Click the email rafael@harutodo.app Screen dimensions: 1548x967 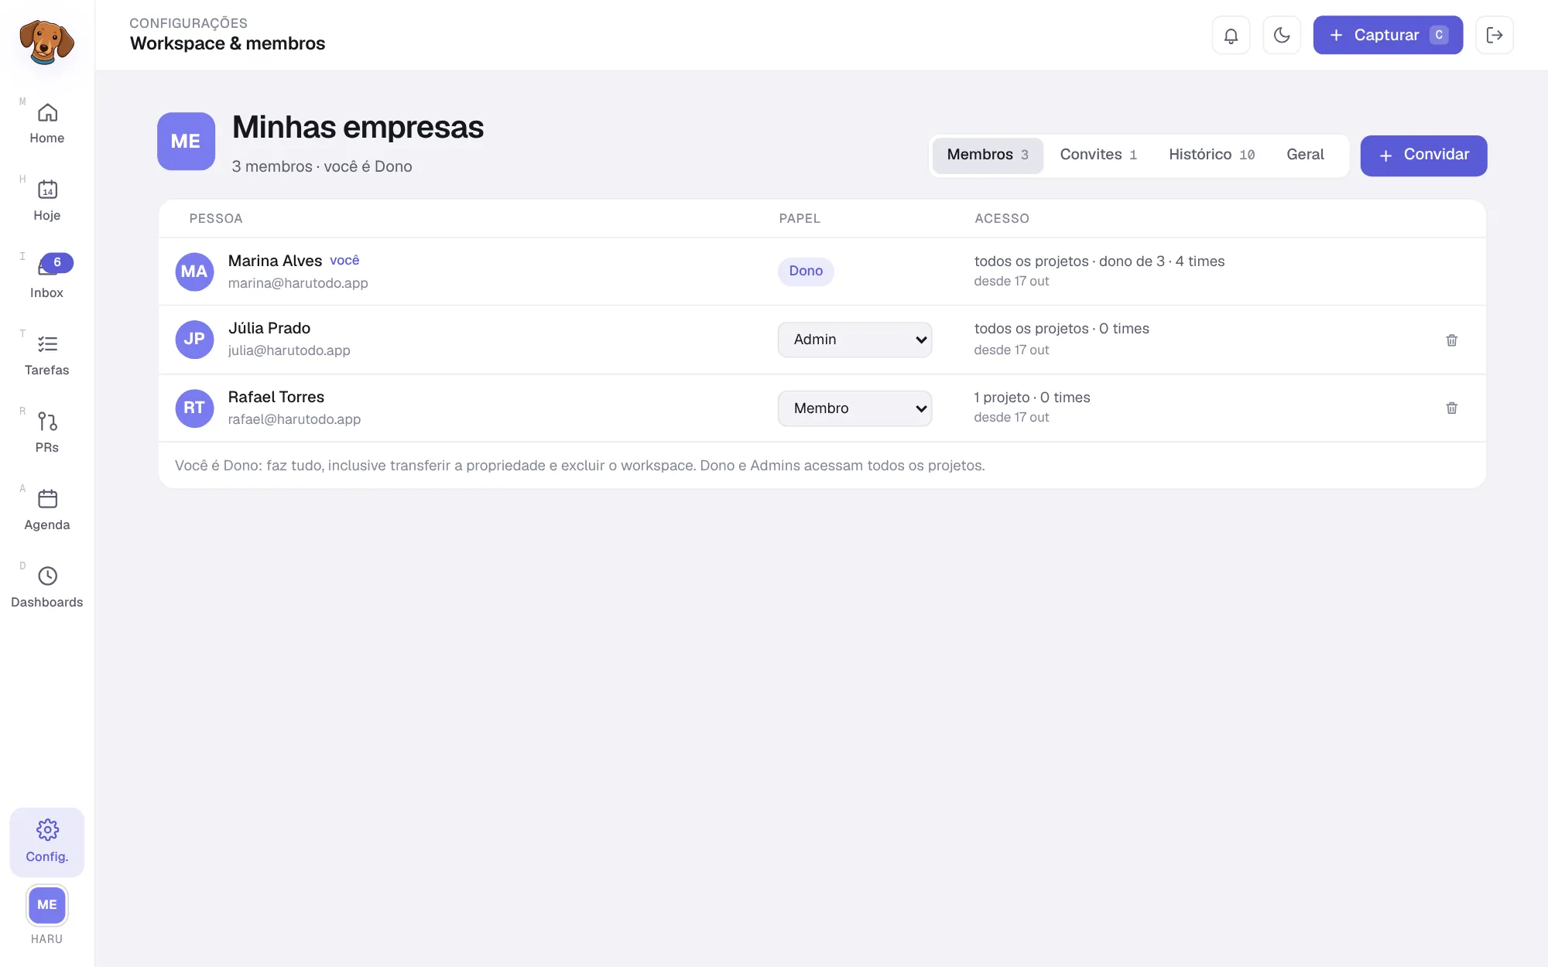(294, 419)
